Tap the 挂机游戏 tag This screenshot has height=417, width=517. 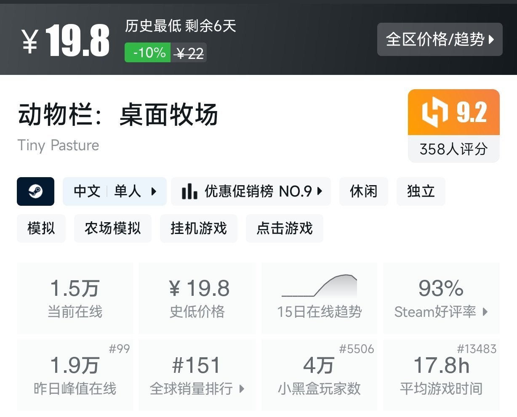(198, 228)
